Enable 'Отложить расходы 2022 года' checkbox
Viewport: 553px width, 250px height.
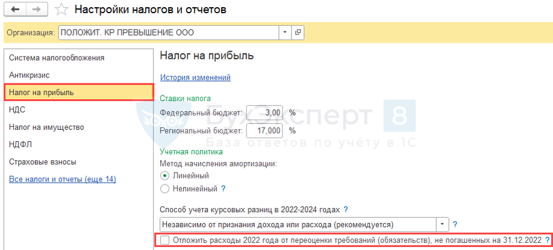pos(164,240)
